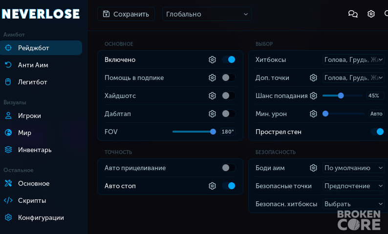Open gear settings for Хайдшотс

[x=212, y=96]
